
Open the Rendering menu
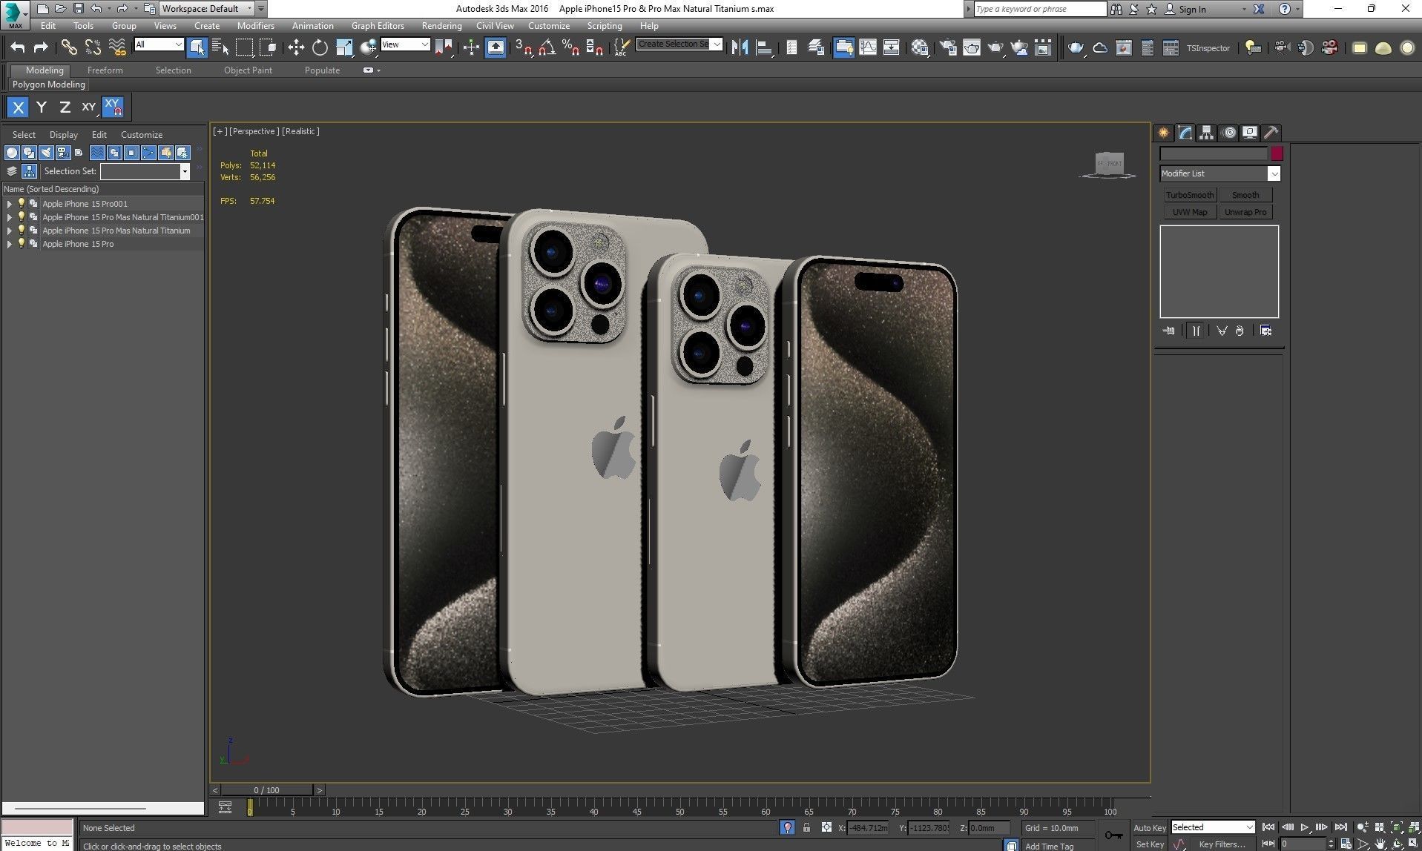click(441, 26)
